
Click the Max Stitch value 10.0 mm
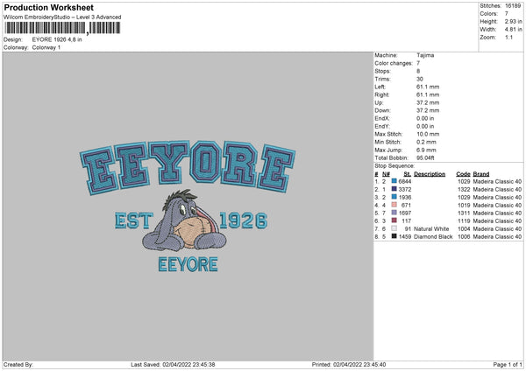[428, 134]
